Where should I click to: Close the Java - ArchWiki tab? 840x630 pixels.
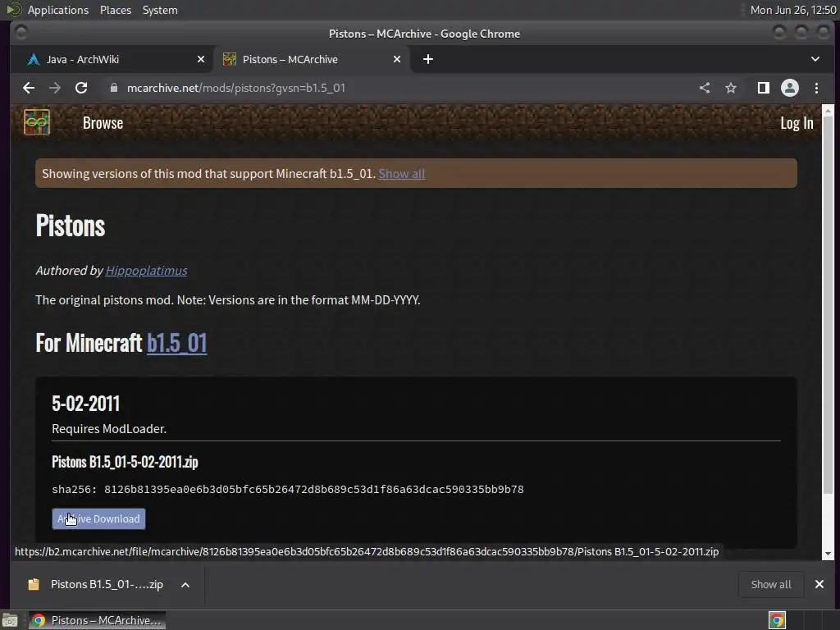(201, 59)
